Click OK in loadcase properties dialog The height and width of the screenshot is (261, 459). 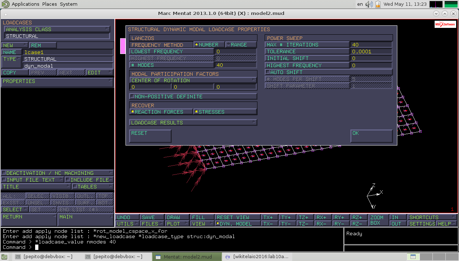tap(371, 136)
